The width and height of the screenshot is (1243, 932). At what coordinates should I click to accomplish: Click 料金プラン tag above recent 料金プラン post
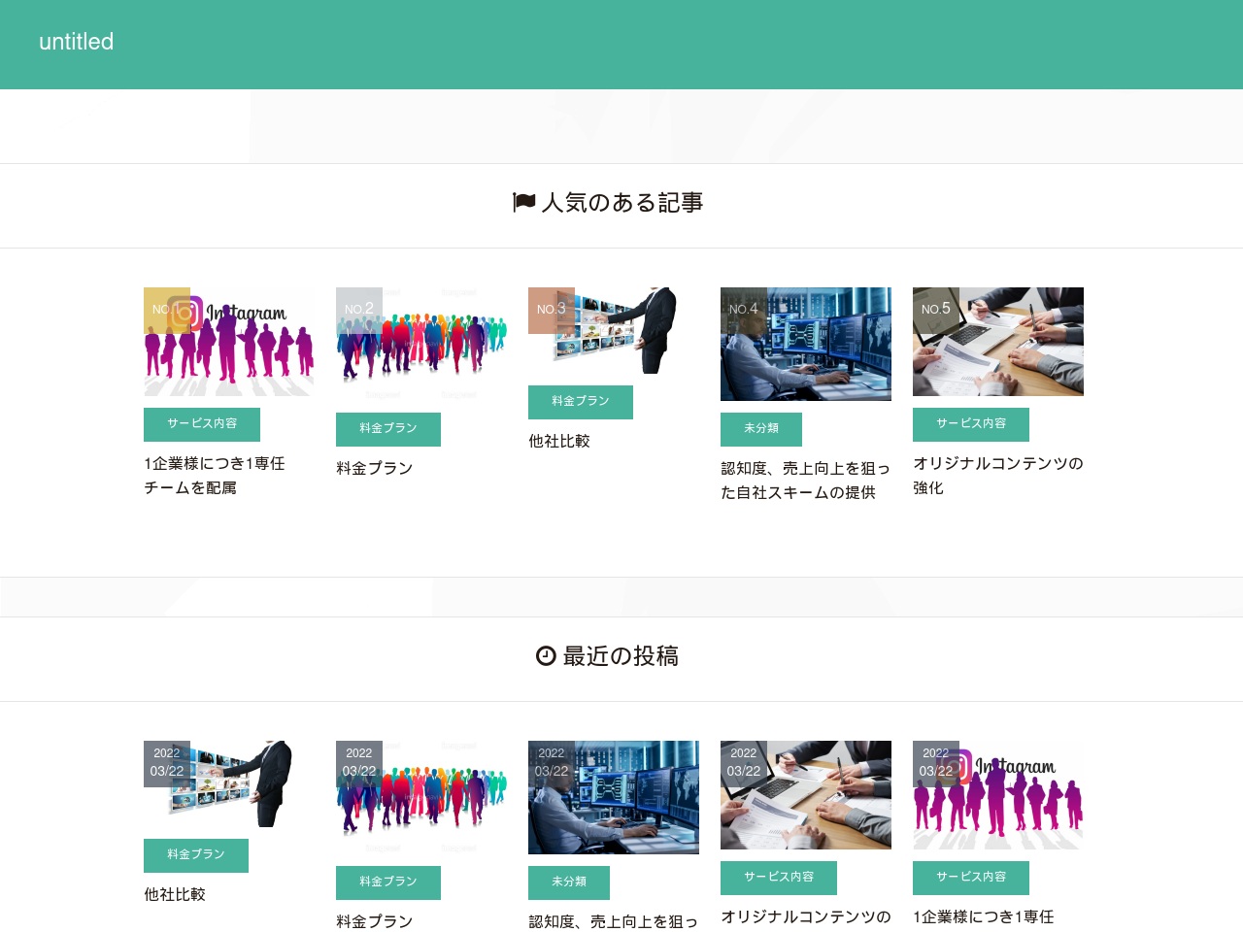pyautogui.click(x=388, y=882)
